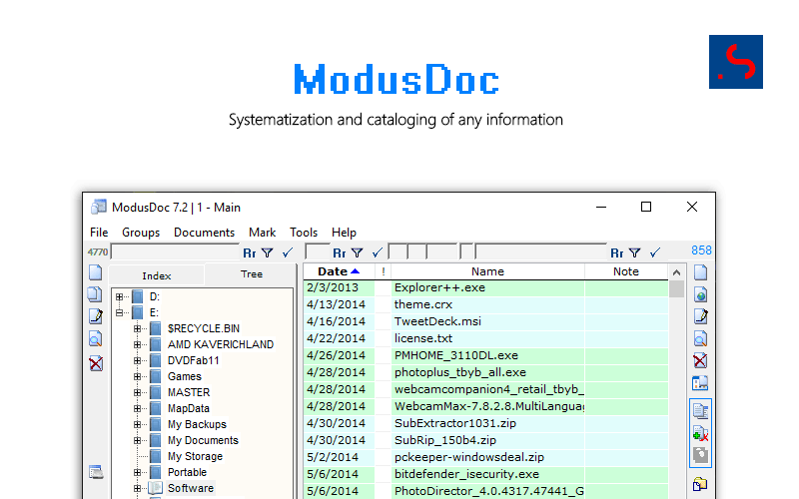This screenshot has height=499, width=799.
Task: Click the scrollbar up arrow in document list
Action: [x=677, y=272]
